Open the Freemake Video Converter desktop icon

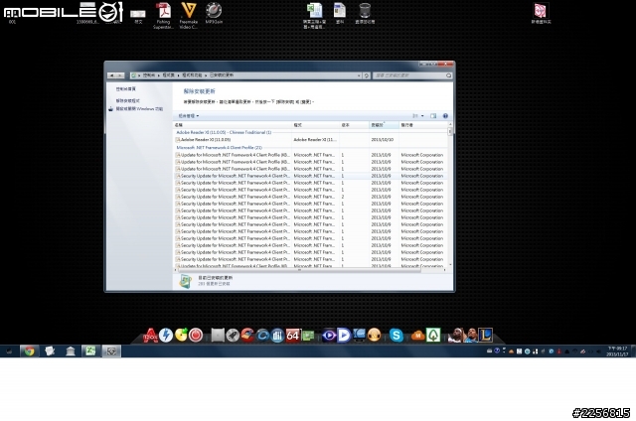(189, 16)
